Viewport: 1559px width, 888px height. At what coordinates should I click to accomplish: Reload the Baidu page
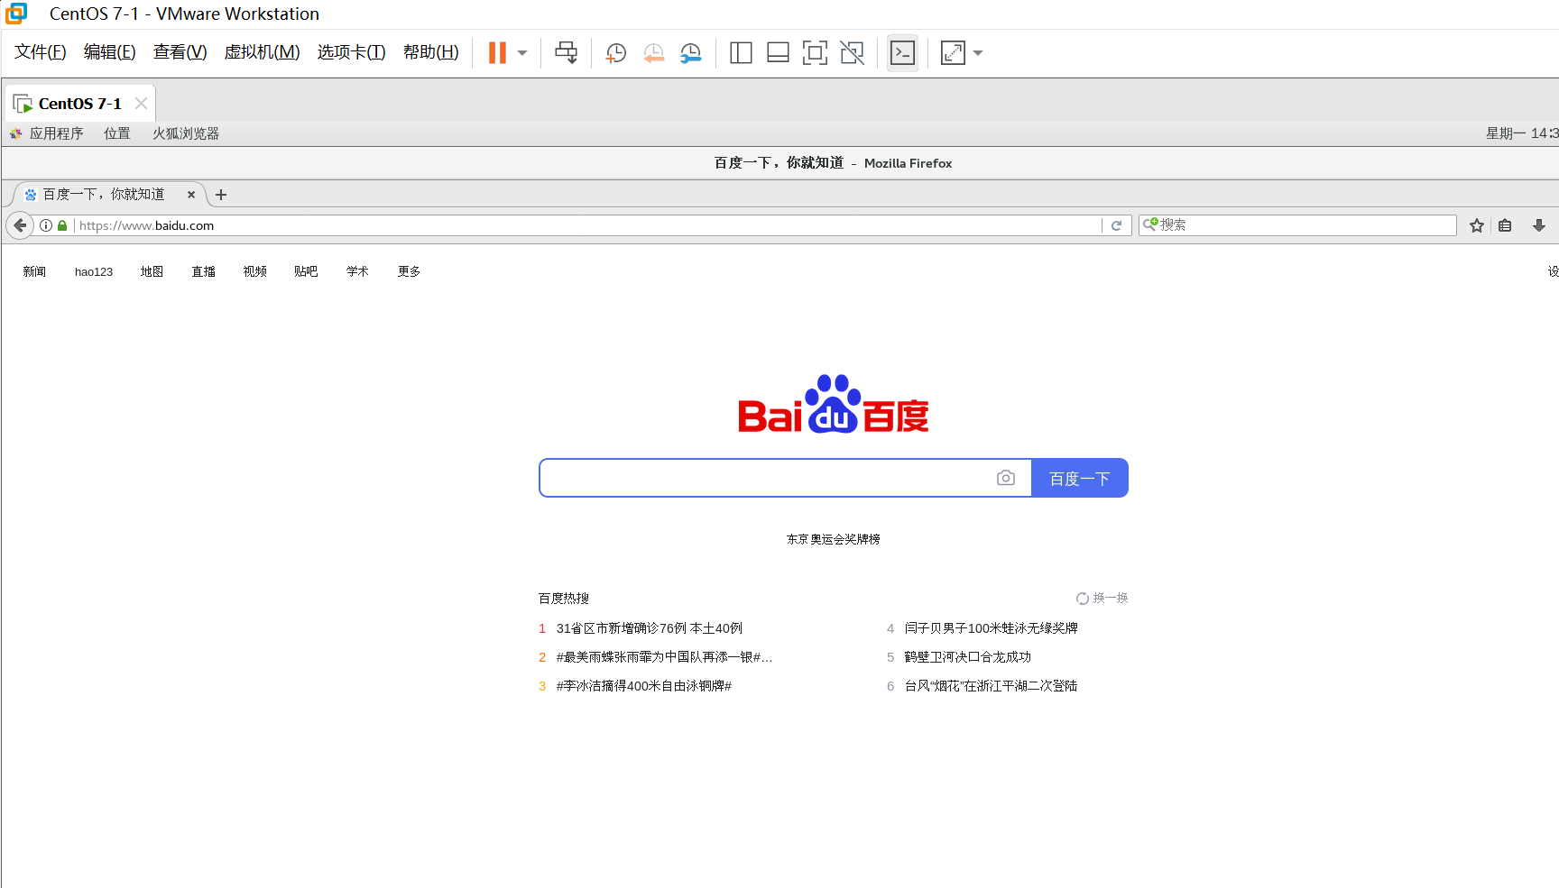pos(1118,225)
